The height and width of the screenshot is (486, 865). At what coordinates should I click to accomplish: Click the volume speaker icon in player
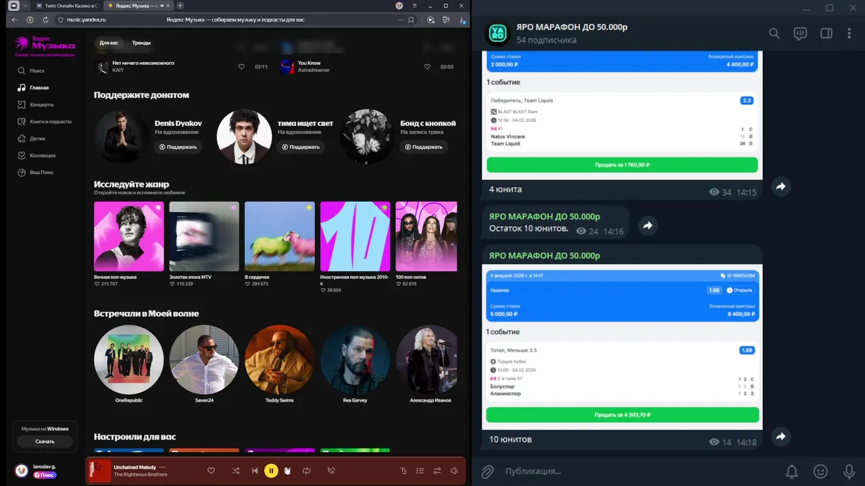coord(454,470)
